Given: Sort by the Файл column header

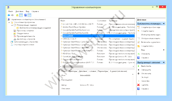Looking at the screenshot, I should pos(63,21).
